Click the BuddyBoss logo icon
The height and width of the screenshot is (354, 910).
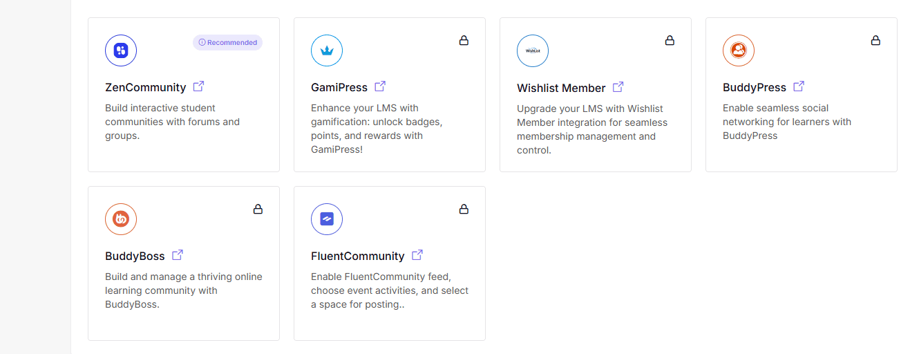(x=121, y=219)
